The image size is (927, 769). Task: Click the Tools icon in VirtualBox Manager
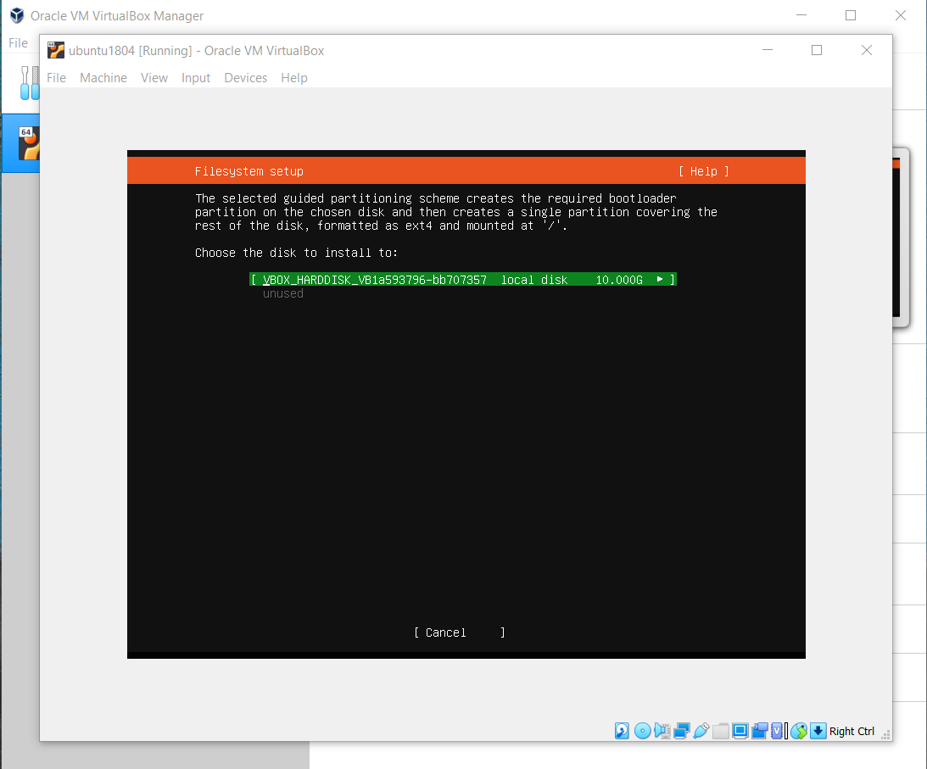[x=28, y=83]
